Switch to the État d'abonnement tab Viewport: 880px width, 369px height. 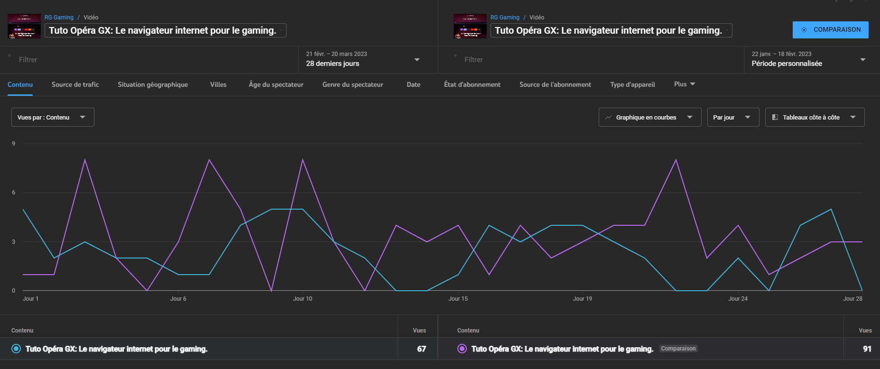pos(472,84)
